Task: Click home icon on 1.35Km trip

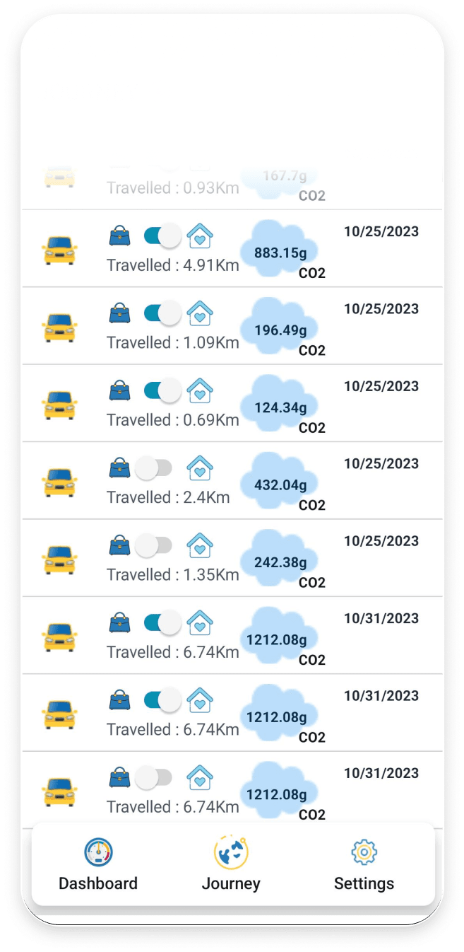Action: [200, 545]
